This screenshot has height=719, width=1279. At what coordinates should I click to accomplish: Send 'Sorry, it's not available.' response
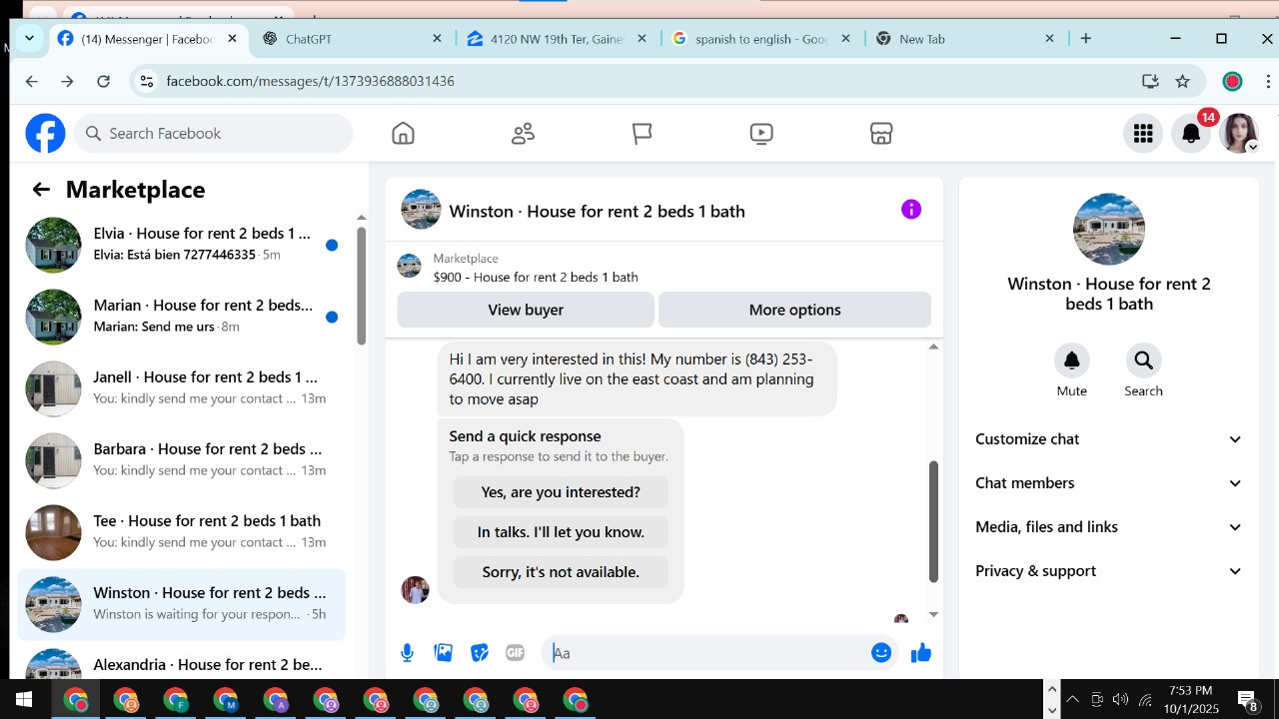561,572
